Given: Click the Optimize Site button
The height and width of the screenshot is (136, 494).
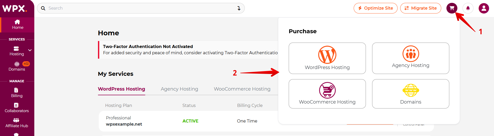Looking at the screenshot, I should click(376, 8).
